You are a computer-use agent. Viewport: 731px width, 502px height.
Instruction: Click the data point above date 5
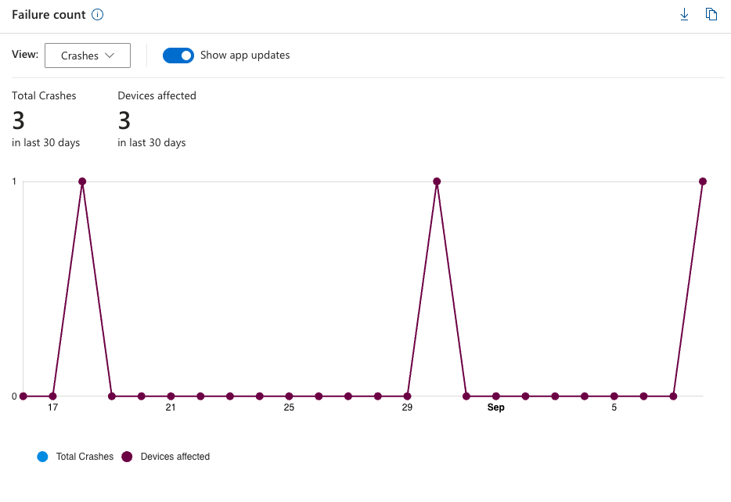click(x=614, y=396)
